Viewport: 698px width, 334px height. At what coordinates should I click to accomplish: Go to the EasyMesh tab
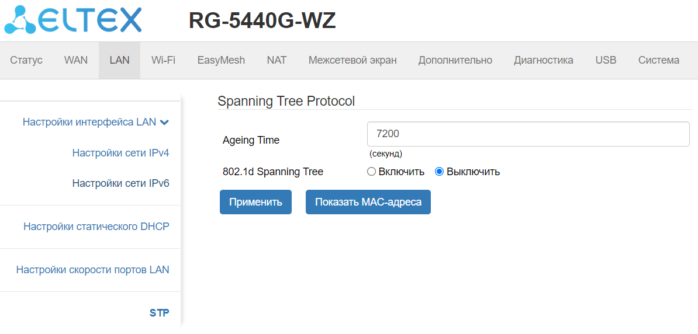pyautogui.click(x=221, y=60)
